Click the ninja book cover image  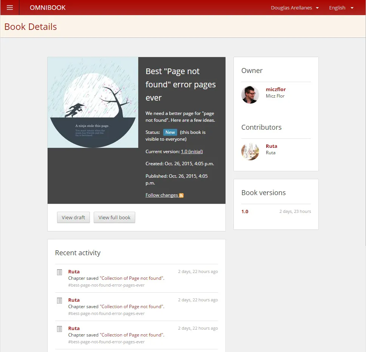click(x=93, y=102)
